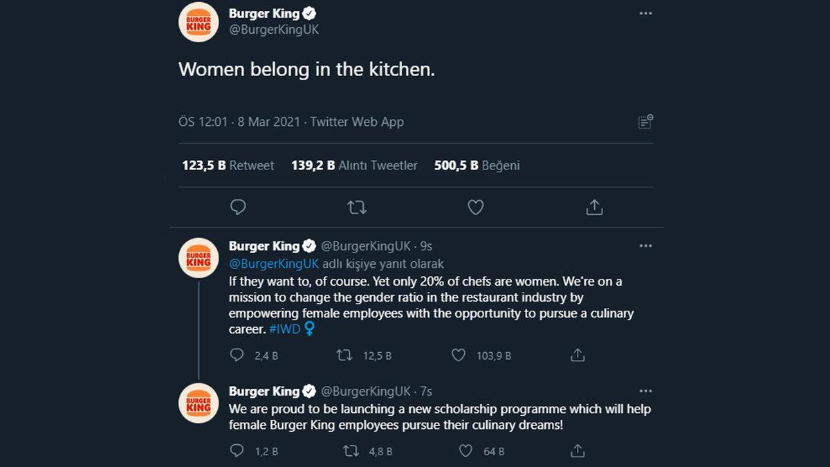Select the like heart on the main tweet

pos(475,207)
